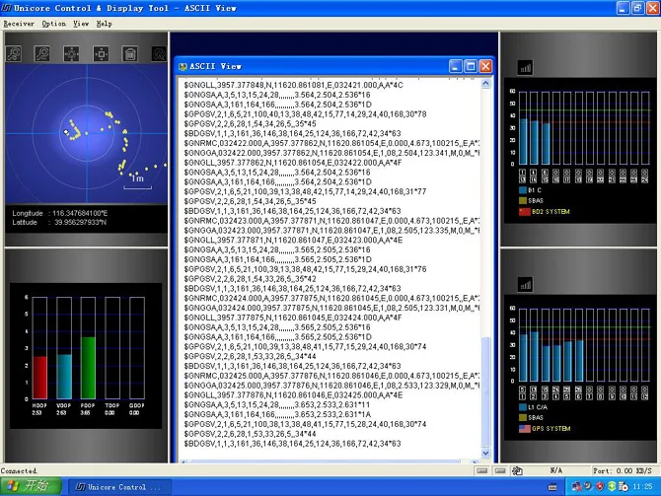Click the GDOP label under empty bar
This screenshot has width=661, height=496.
tap(136, 405)
